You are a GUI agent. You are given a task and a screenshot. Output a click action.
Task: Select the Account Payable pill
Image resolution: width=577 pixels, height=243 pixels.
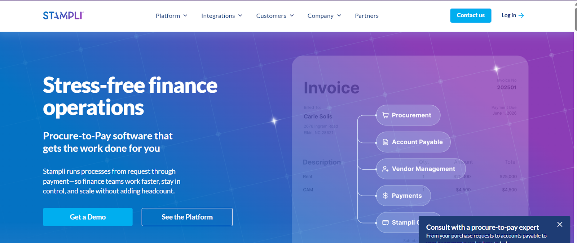click(413, 142)
